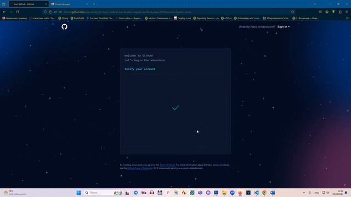This screenshot has height=197, width=351.
Task: Open the floppy disk app in taskbar
Action: (160, 193)
